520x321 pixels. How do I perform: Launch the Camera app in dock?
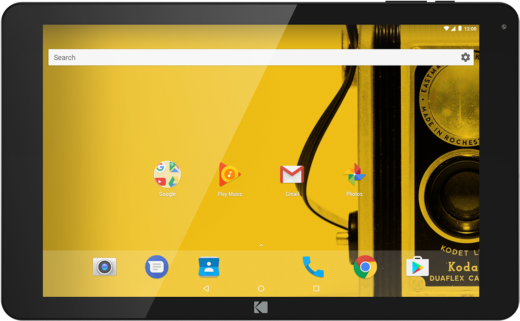[105, 267]
